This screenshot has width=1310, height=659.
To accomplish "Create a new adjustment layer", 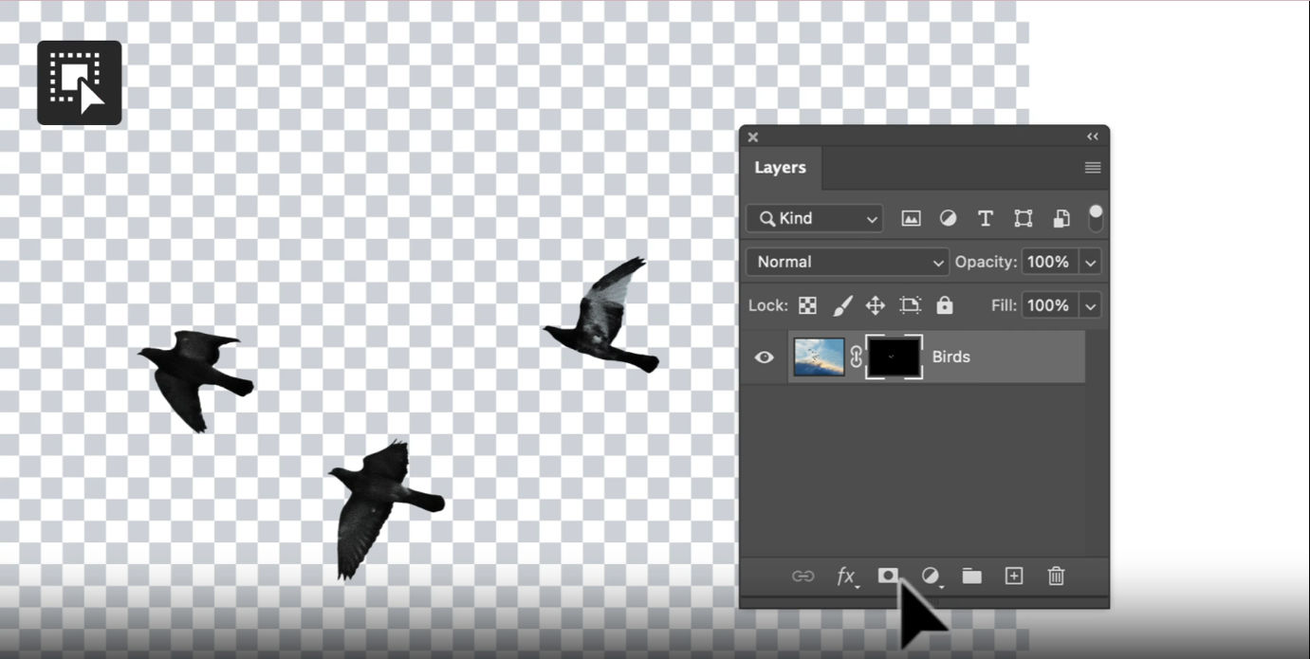I will pyautogui.click(x=930, y=576).
